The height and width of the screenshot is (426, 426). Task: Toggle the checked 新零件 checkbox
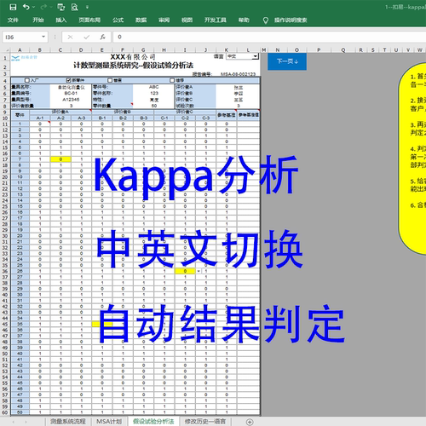(x=68, y=80)
